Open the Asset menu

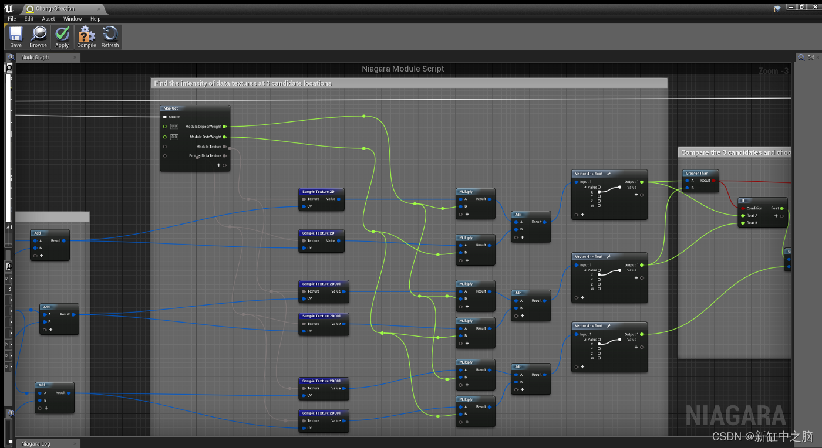pos(48,19)
